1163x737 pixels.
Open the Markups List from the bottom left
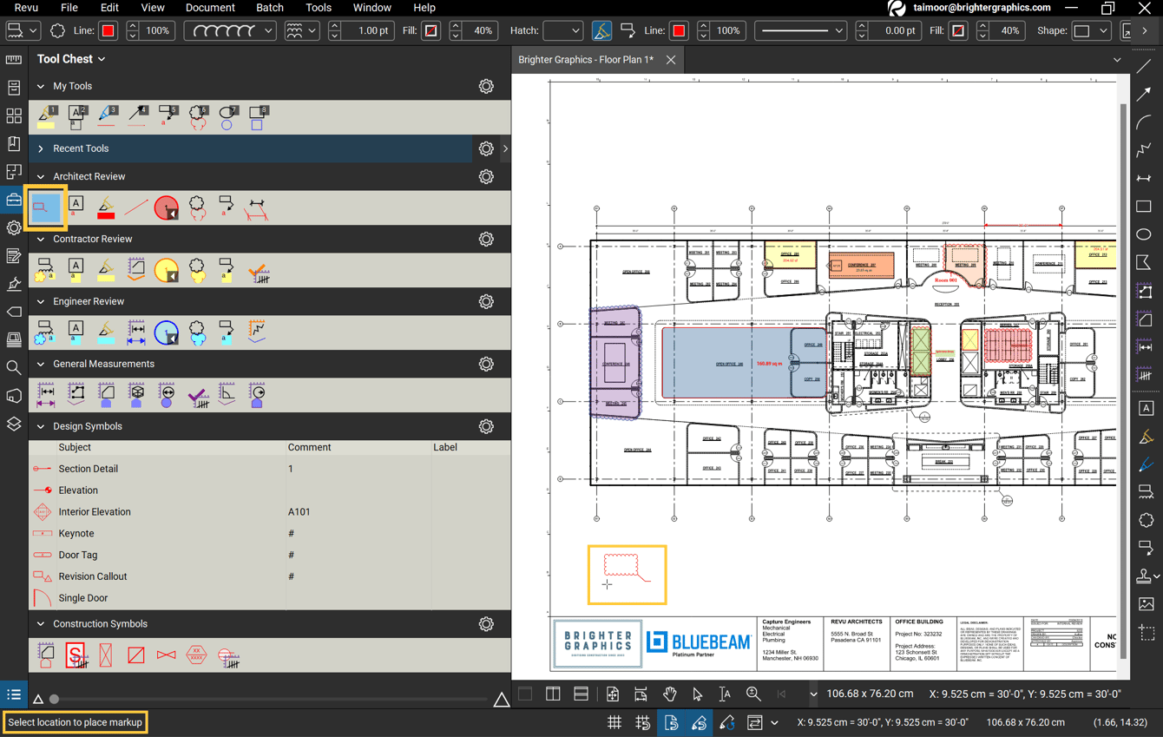pos(13,694)
